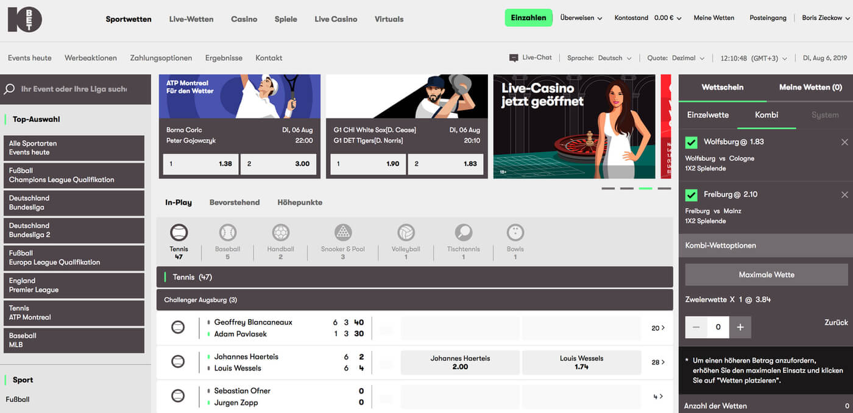Open the Werbeaktionen link
The image size is (853, 413).
(91, 58)
